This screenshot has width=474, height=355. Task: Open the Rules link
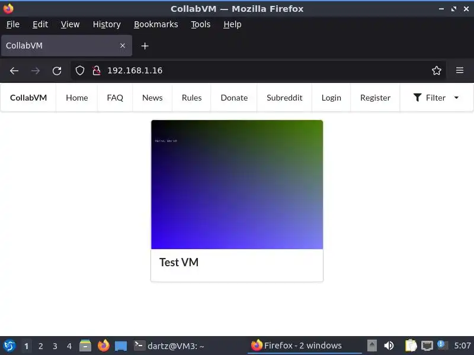click(191, 98)
